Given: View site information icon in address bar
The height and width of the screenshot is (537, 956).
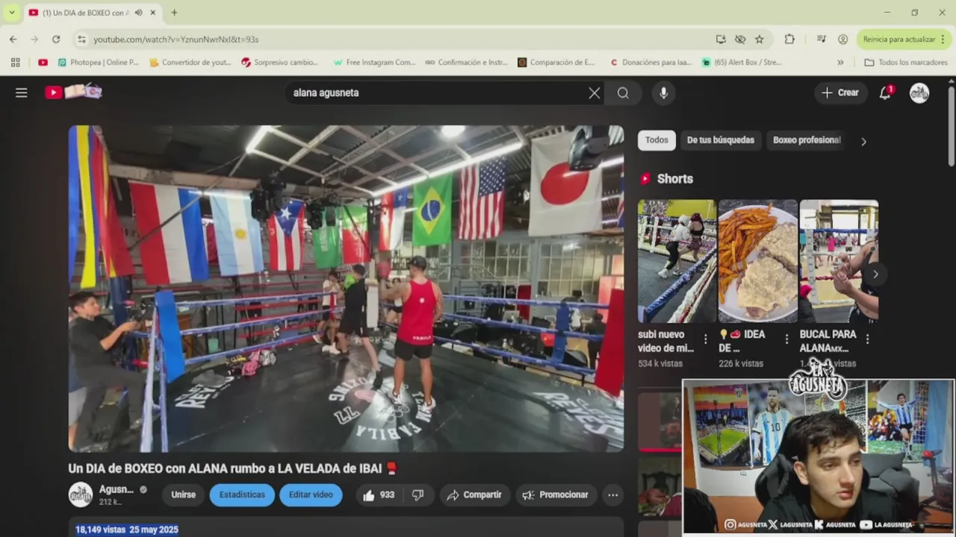Looking at the screenshot, I should point(82,39).
